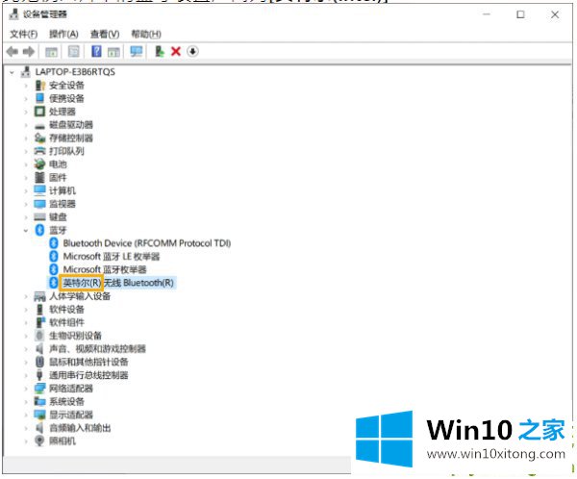
Task: Click the action pane toolbar icon
Action: [113, 52]
